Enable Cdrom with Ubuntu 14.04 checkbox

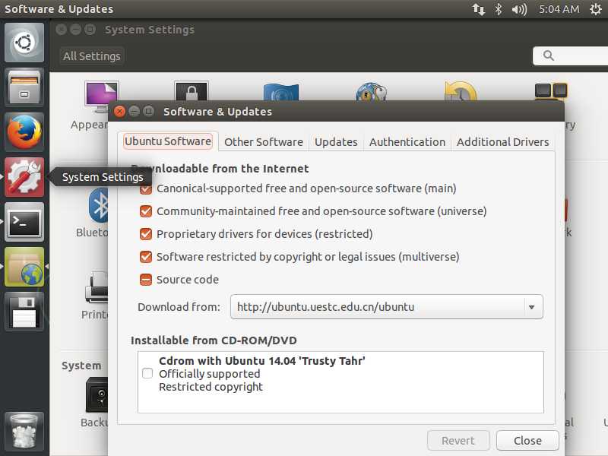[x=147, y=373]
